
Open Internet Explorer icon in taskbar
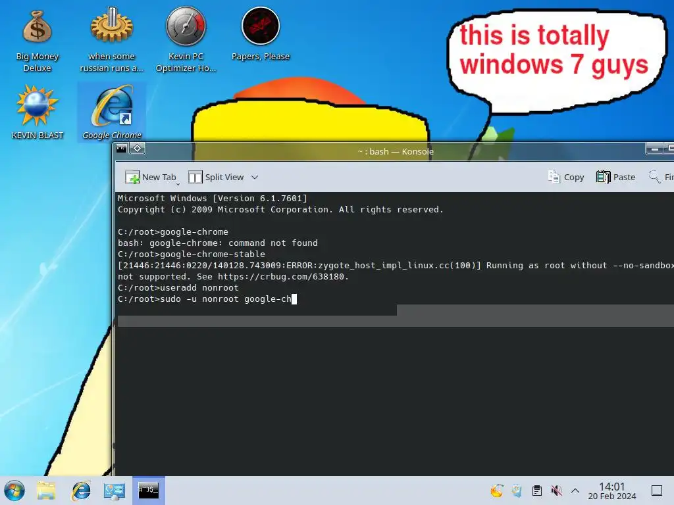point(81,491)
